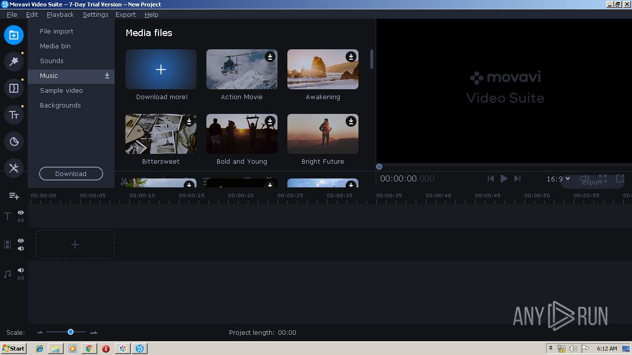
Task: Open the Playback menu
Action: pyautogui.click(x=60, y=14)
